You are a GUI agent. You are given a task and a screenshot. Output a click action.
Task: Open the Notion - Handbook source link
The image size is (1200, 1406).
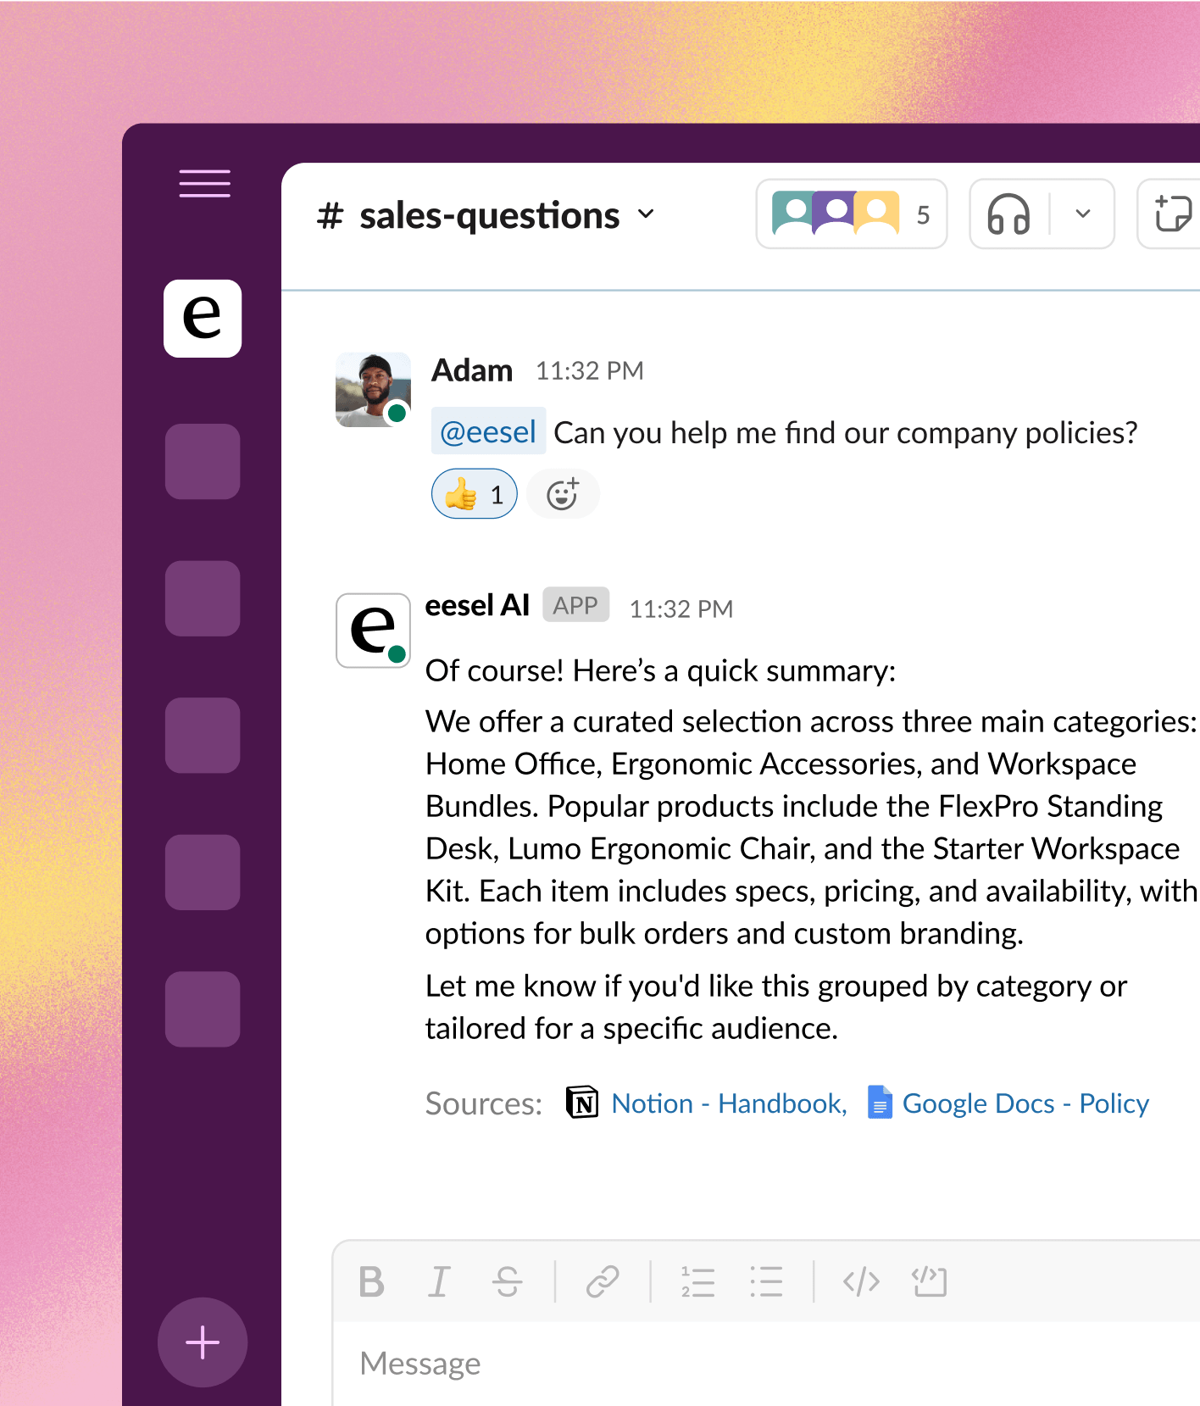[x=728, y=1103]
